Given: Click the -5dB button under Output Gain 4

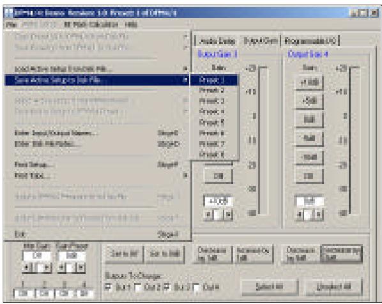Looking at the screenshot, I should 309,139.
